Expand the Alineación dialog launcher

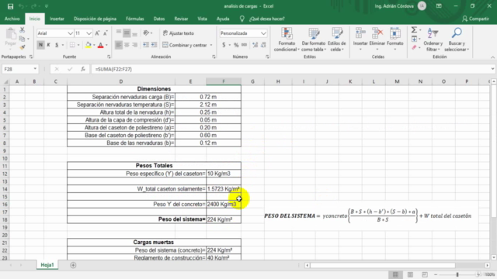(214, 57)
